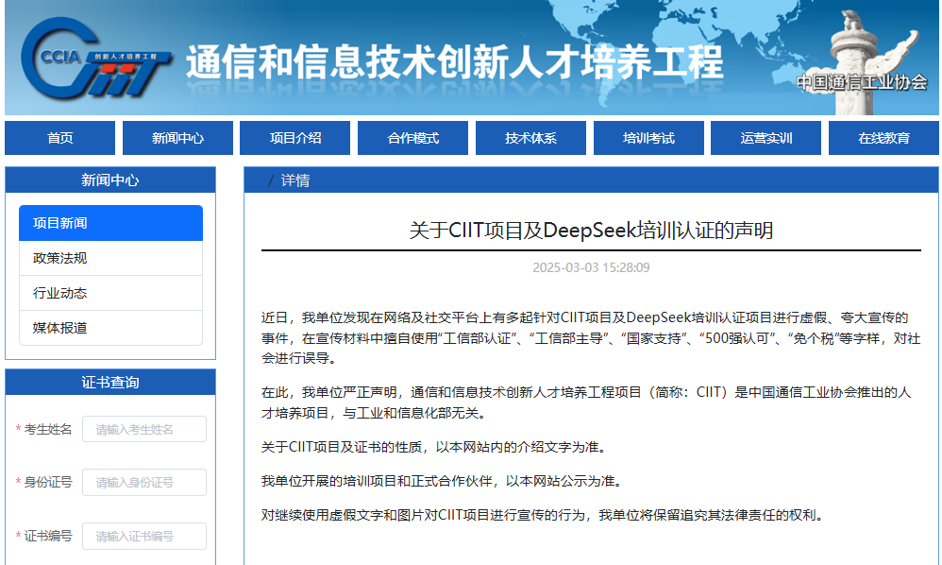Select 项目新闻 in the sidebar
Screen dimensions: 942x565
click(x=110, y=223)
